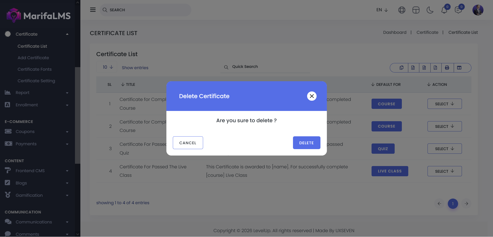The height and width of the screenshot is (237, 493).
Task: Click the globe icon in top bar
Action: pyautogui.click(x=402, y=10)
